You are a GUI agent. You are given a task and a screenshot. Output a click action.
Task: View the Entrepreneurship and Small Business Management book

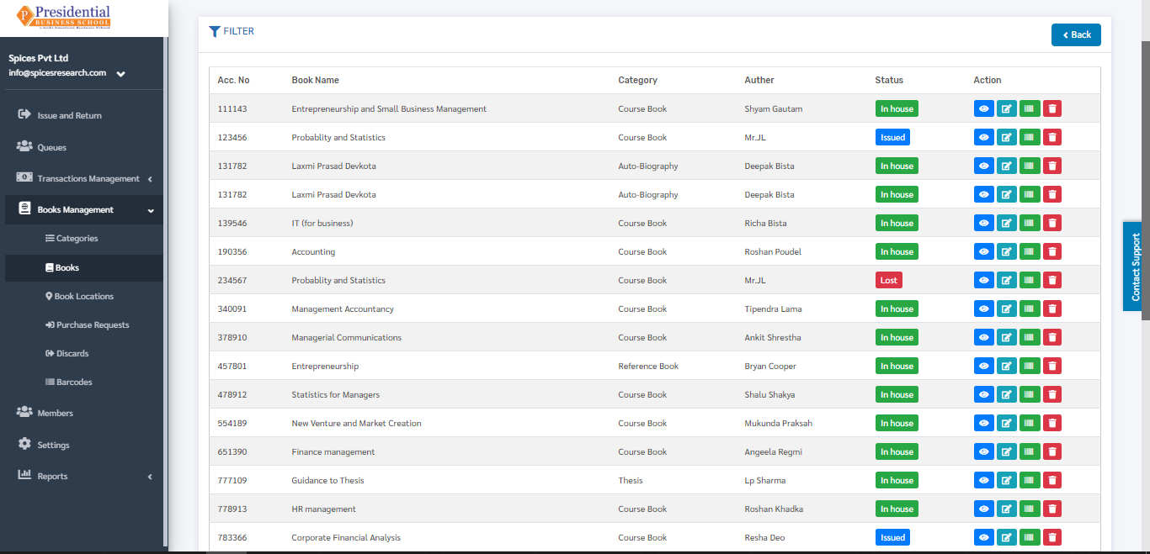(x=984, y=108)
